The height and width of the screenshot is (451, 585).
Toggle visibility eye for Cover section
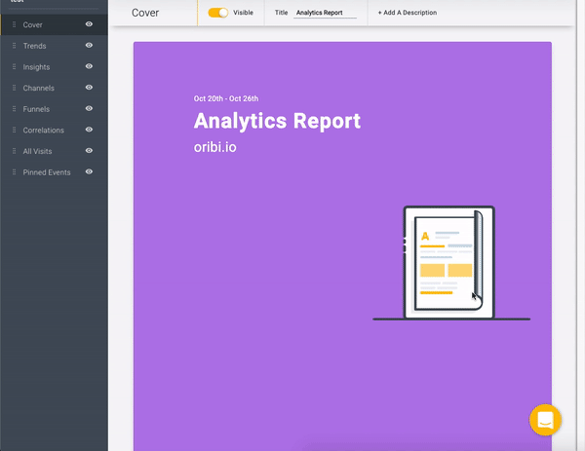pos(89,24)
